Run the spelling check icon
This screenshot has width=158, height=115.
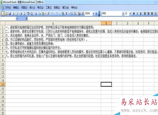(x=28, y=14)
